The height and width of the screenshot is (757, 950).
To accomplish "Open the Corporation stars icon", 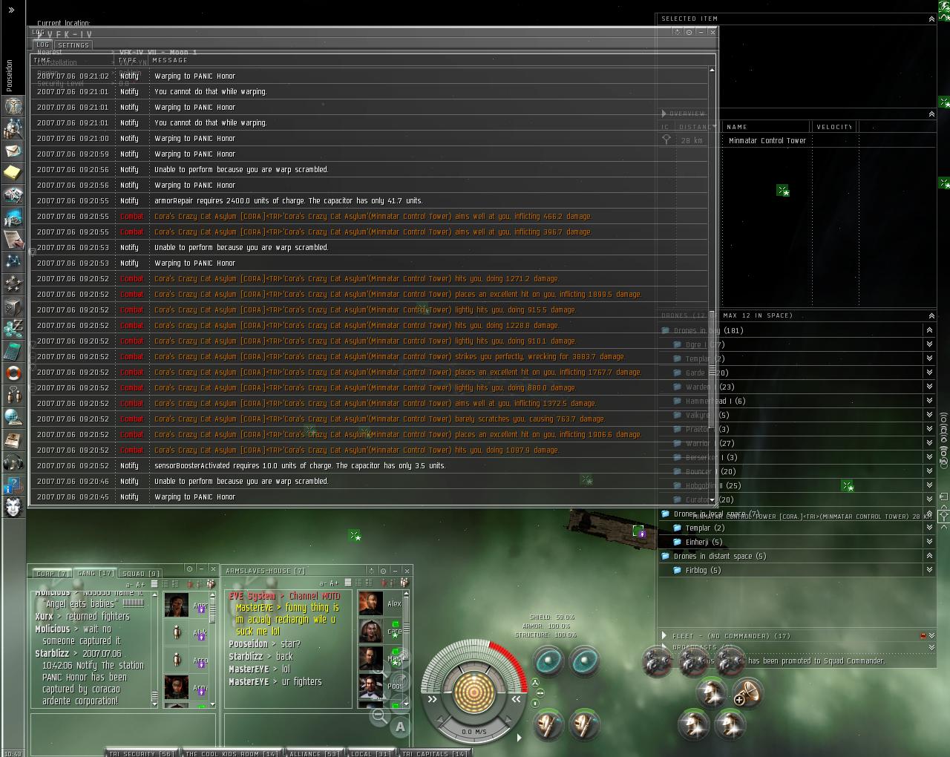I will click(x=13, y=284).
